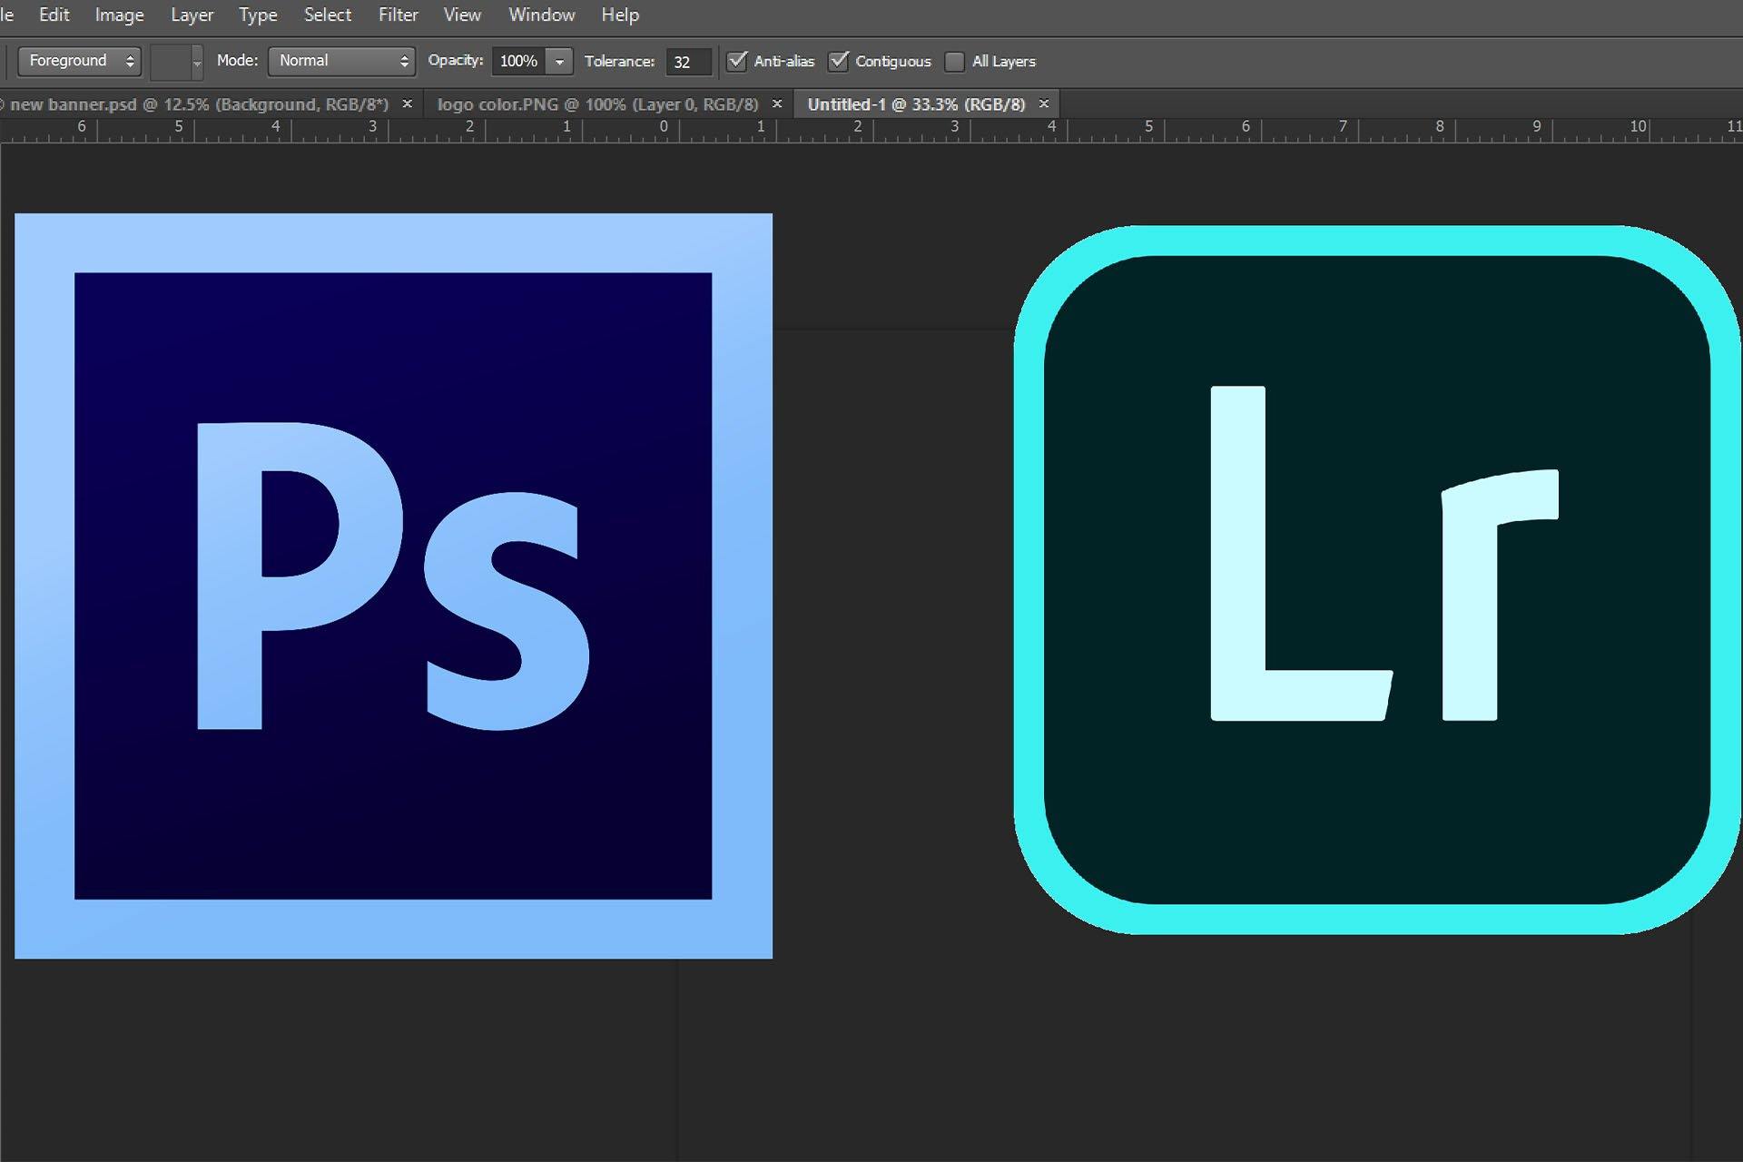Image resolution: width=1743 pixels, height=1162 pixels.
Task: Open the Opacity slider arrow
Action: coord(560,61)
